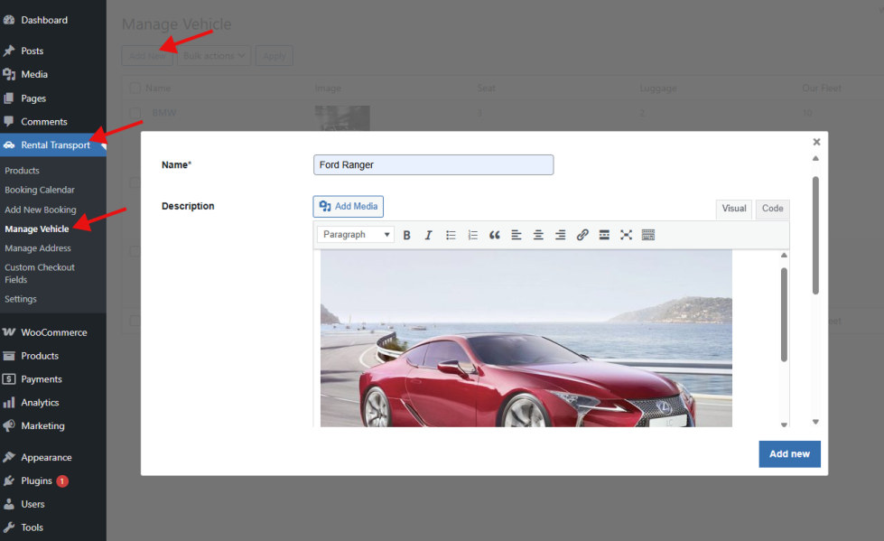Click the vehicle Name input field
The height and width of the screenshot is (541, 884).
click(433, 165)
